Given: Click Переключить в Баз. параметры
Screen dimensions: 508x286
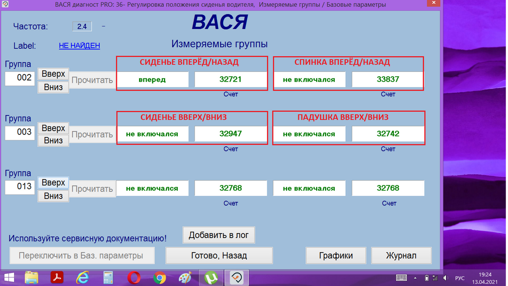Looking at the screenshot, I should click(82, 256).
